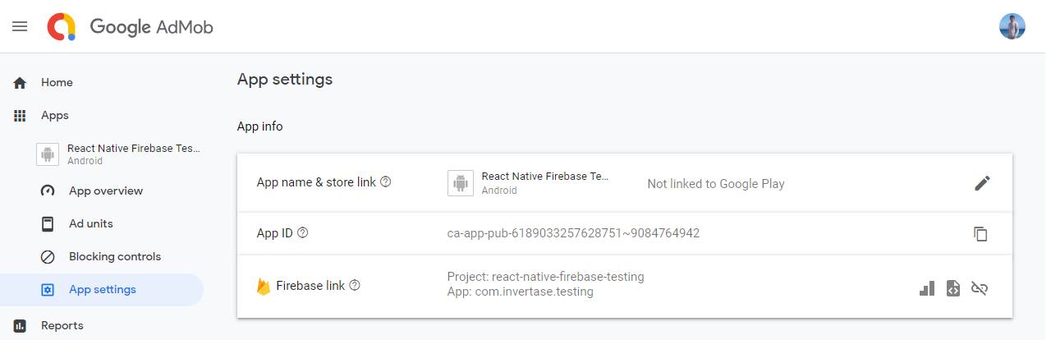Viewport: 1051px width, 340px height.
Task: Click the Firebase code file icon
Action: click(952, 288)
